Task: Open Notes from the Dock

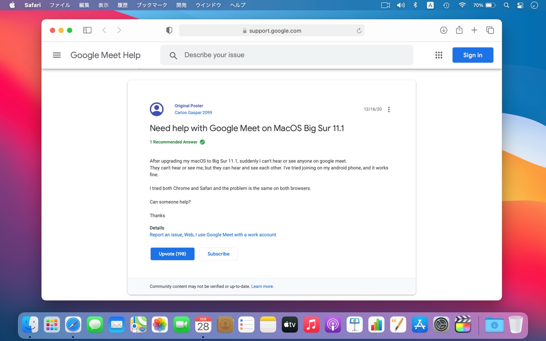Action: pos(268,325)
